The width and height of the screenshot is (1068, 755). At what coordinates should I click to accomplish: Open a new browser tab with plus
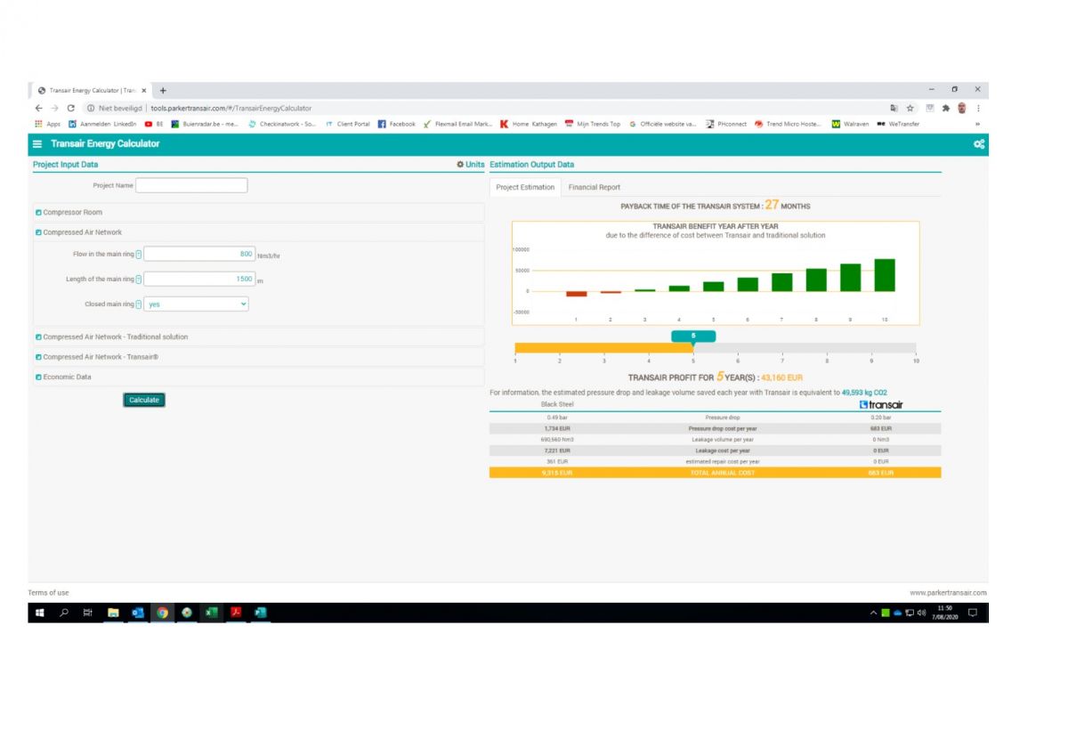(x=164, y=90)
